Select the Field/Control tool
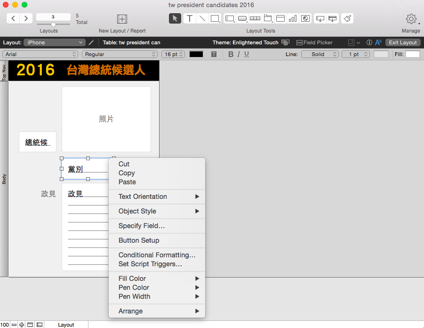424x328 pixels. (230, 18)
